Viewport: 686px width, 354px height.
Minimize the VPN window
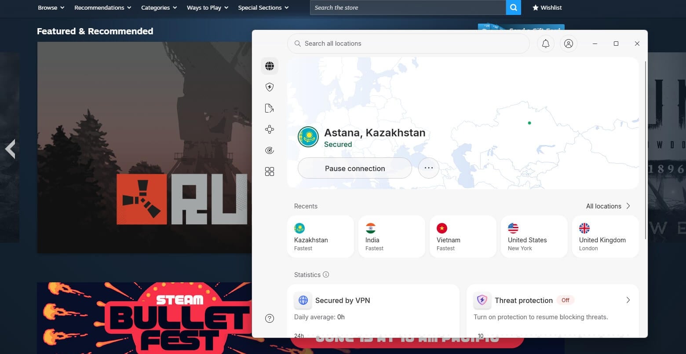tap(595, 44)
